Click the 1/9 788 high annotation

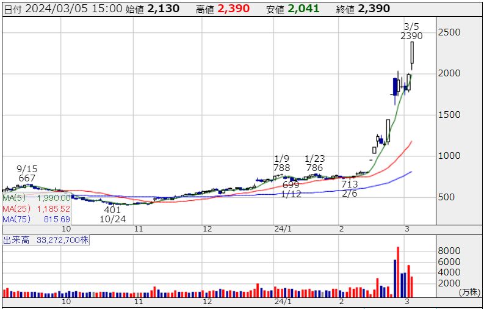[x=282, y=163]
